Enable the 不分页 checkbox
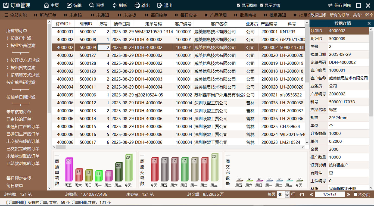 [356, 195]
